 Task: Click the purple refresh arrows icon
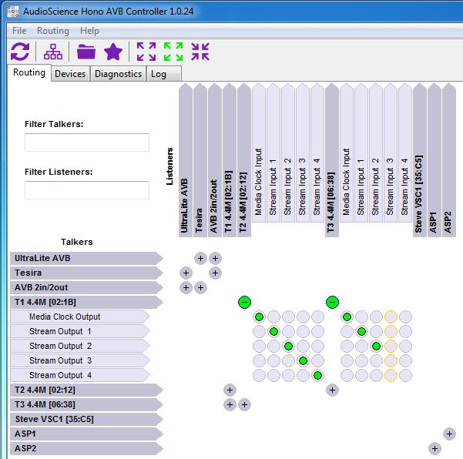20,52
